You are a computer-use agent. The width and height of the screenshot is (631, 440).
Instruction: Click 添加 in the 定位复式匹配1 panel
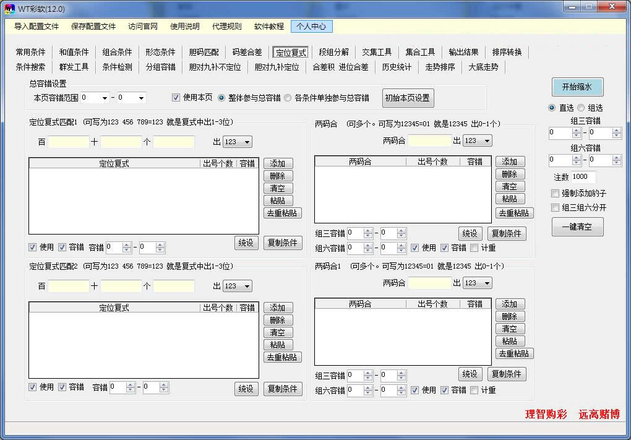278,163
